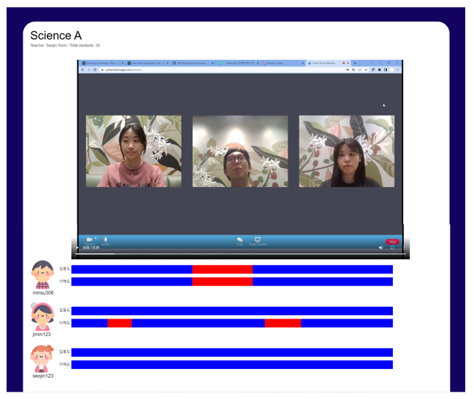This screenshot has width=474, height=399.
Task: Switch to the first React Developer Tools tab
Action: [103, 64]
